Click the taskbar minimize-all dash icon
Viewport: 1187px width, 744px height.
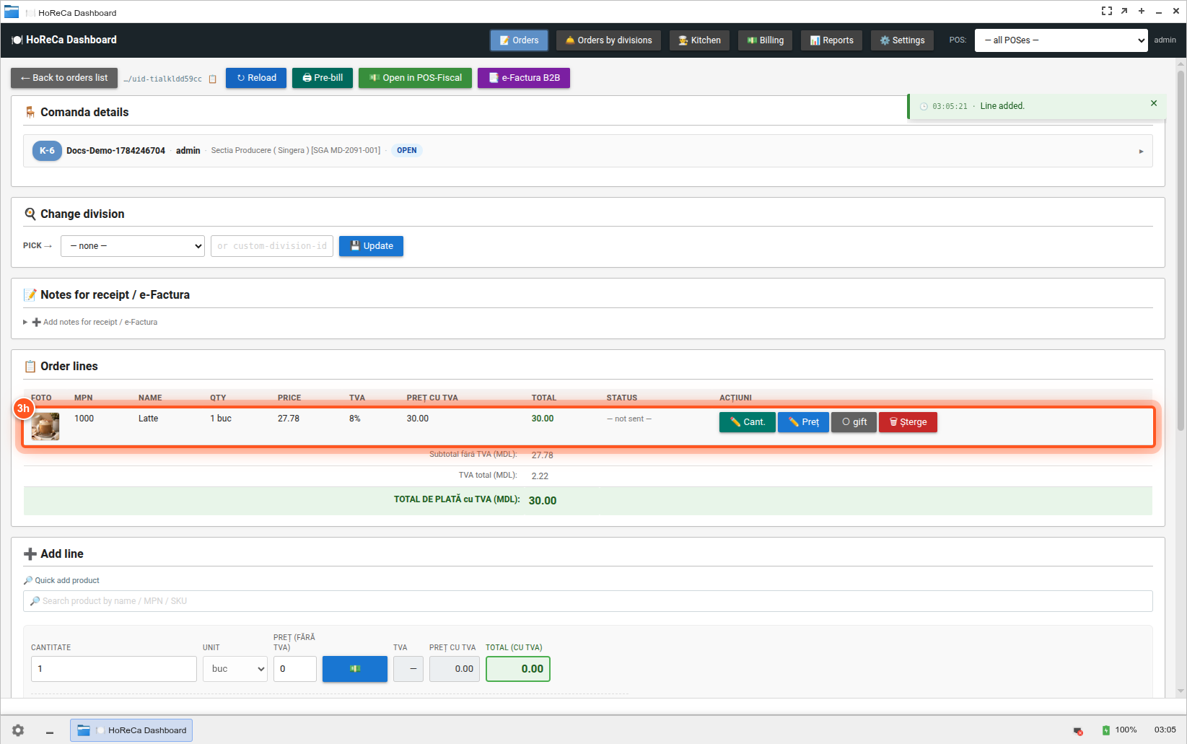point(50,732)
